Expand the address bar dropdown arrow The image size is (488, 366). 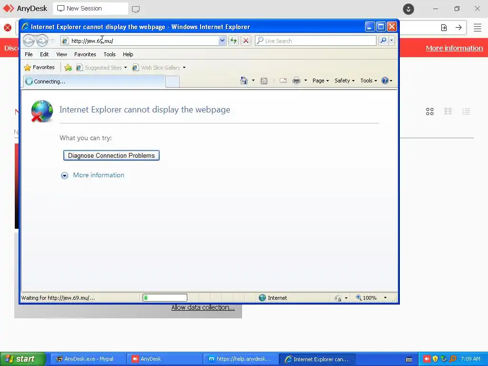pos(222,41)
